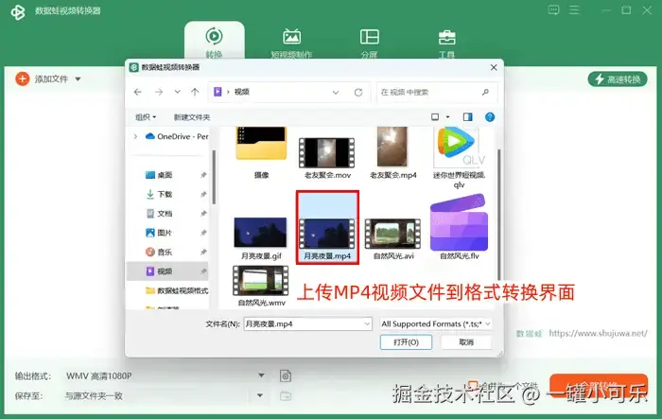Select 文档 in the sidebar

[x=165, y=214]
